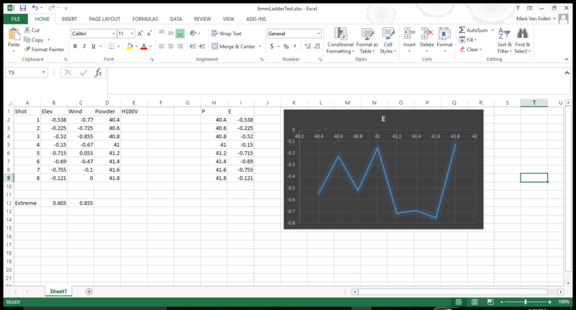The image size is (576, 310).
Task: Click the Save icon in quick access toolbar
Action: (x=22, y=7)
